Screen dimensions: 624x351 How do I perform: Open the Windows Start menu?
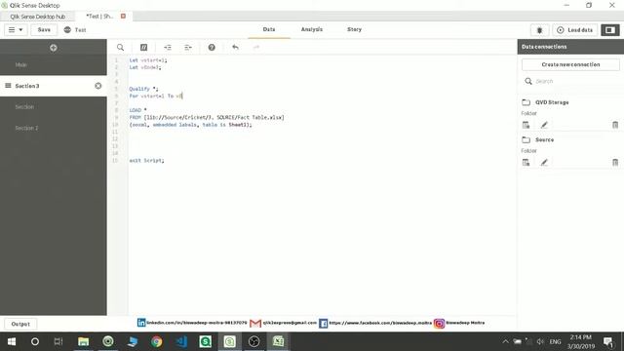click(x=12, y=341)
